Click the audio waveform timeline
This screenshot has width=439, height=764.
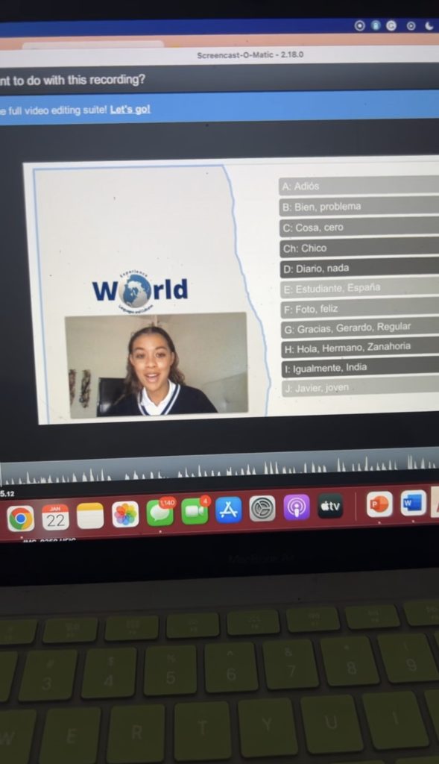[x=219, y=470]
